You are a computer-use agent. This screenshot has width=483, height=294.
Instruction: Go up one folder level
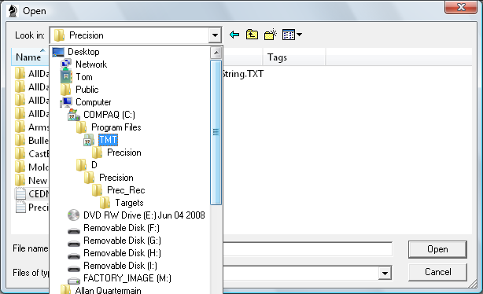pos(252,35)
